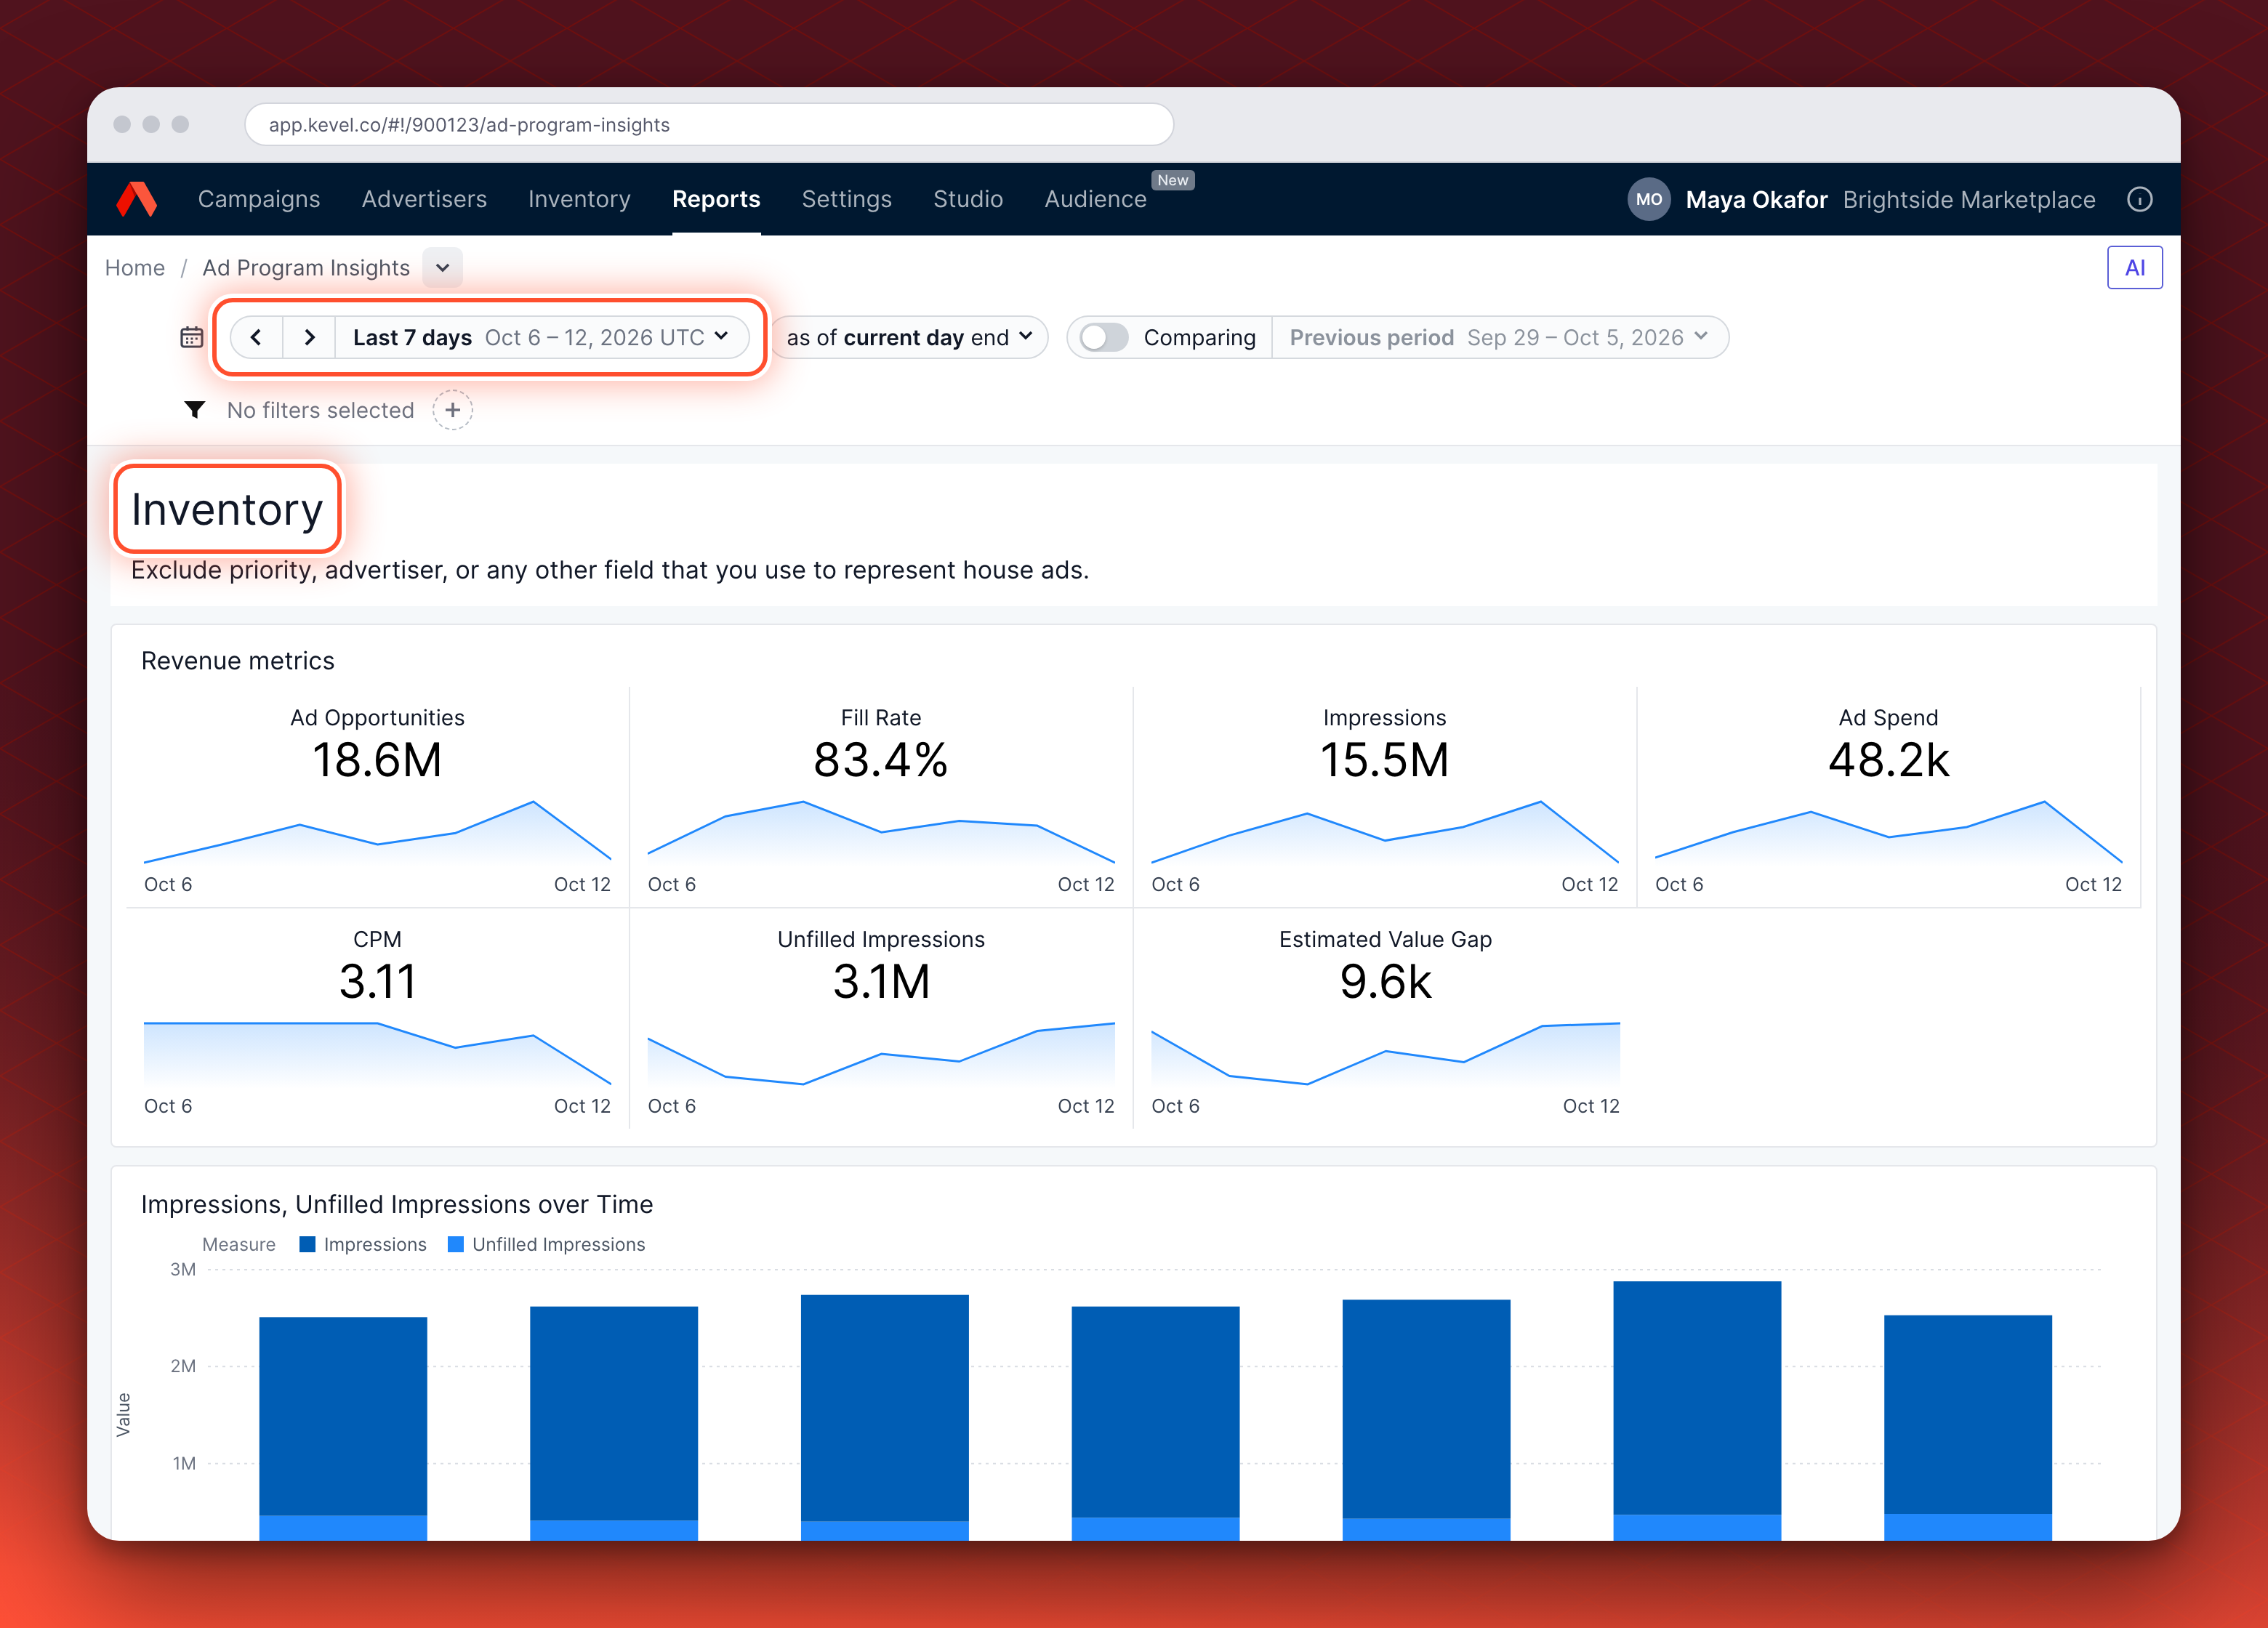Open the Previous period dropdown

1499,337
